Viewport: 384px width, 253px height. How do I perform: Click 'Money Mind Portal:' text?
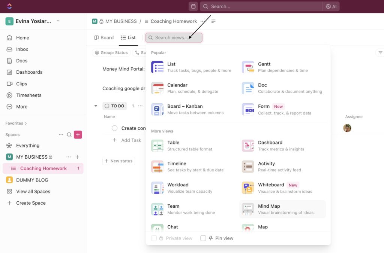pos(123,69)
